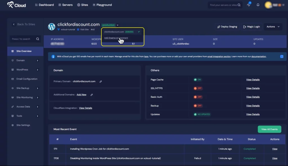View Details for SSL/HTTPS
Screen dimensions: 288x166
pyautogui.click(x=253, y=88)
